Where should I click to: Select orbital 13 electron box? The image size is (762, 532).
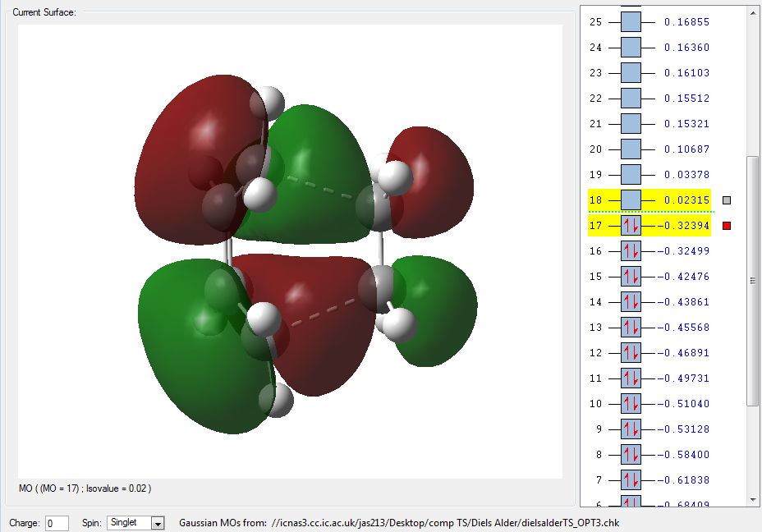click(631, 327)
